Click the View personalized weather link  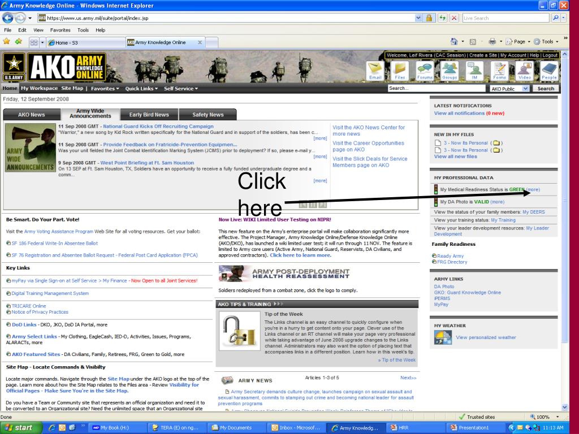click(486, 337)
